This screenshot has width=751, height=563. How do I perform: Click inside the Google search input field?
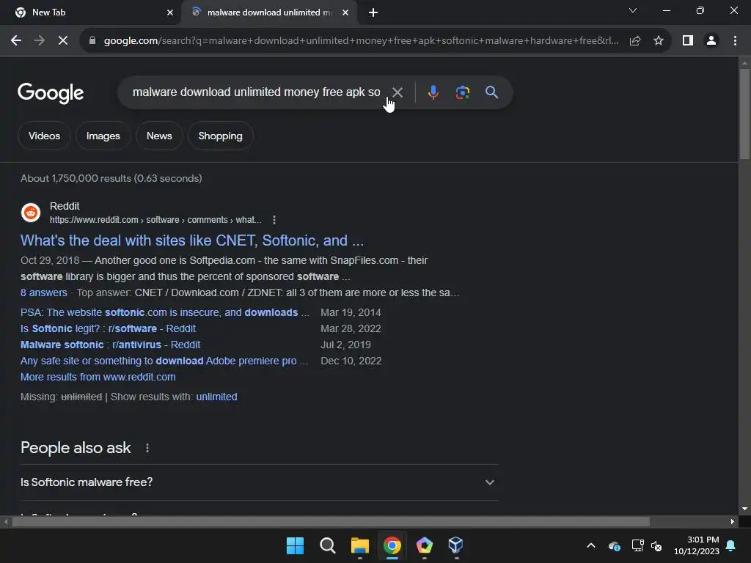pyautogui.click(x=256, y=92)
